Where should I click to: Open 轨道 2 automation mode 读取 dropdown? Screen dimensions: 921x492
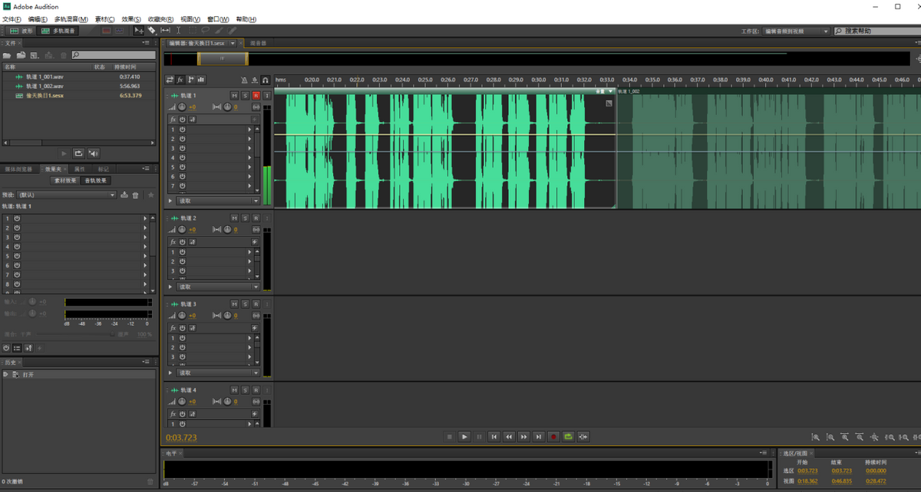point(218,287)
